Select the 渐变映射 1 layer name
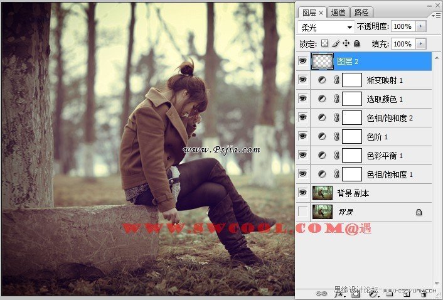 (x=385, y=80)
